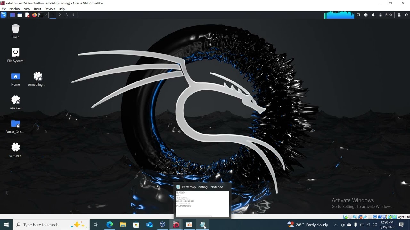
Task: Switch to workspace 2
Action: pos(60,15)
